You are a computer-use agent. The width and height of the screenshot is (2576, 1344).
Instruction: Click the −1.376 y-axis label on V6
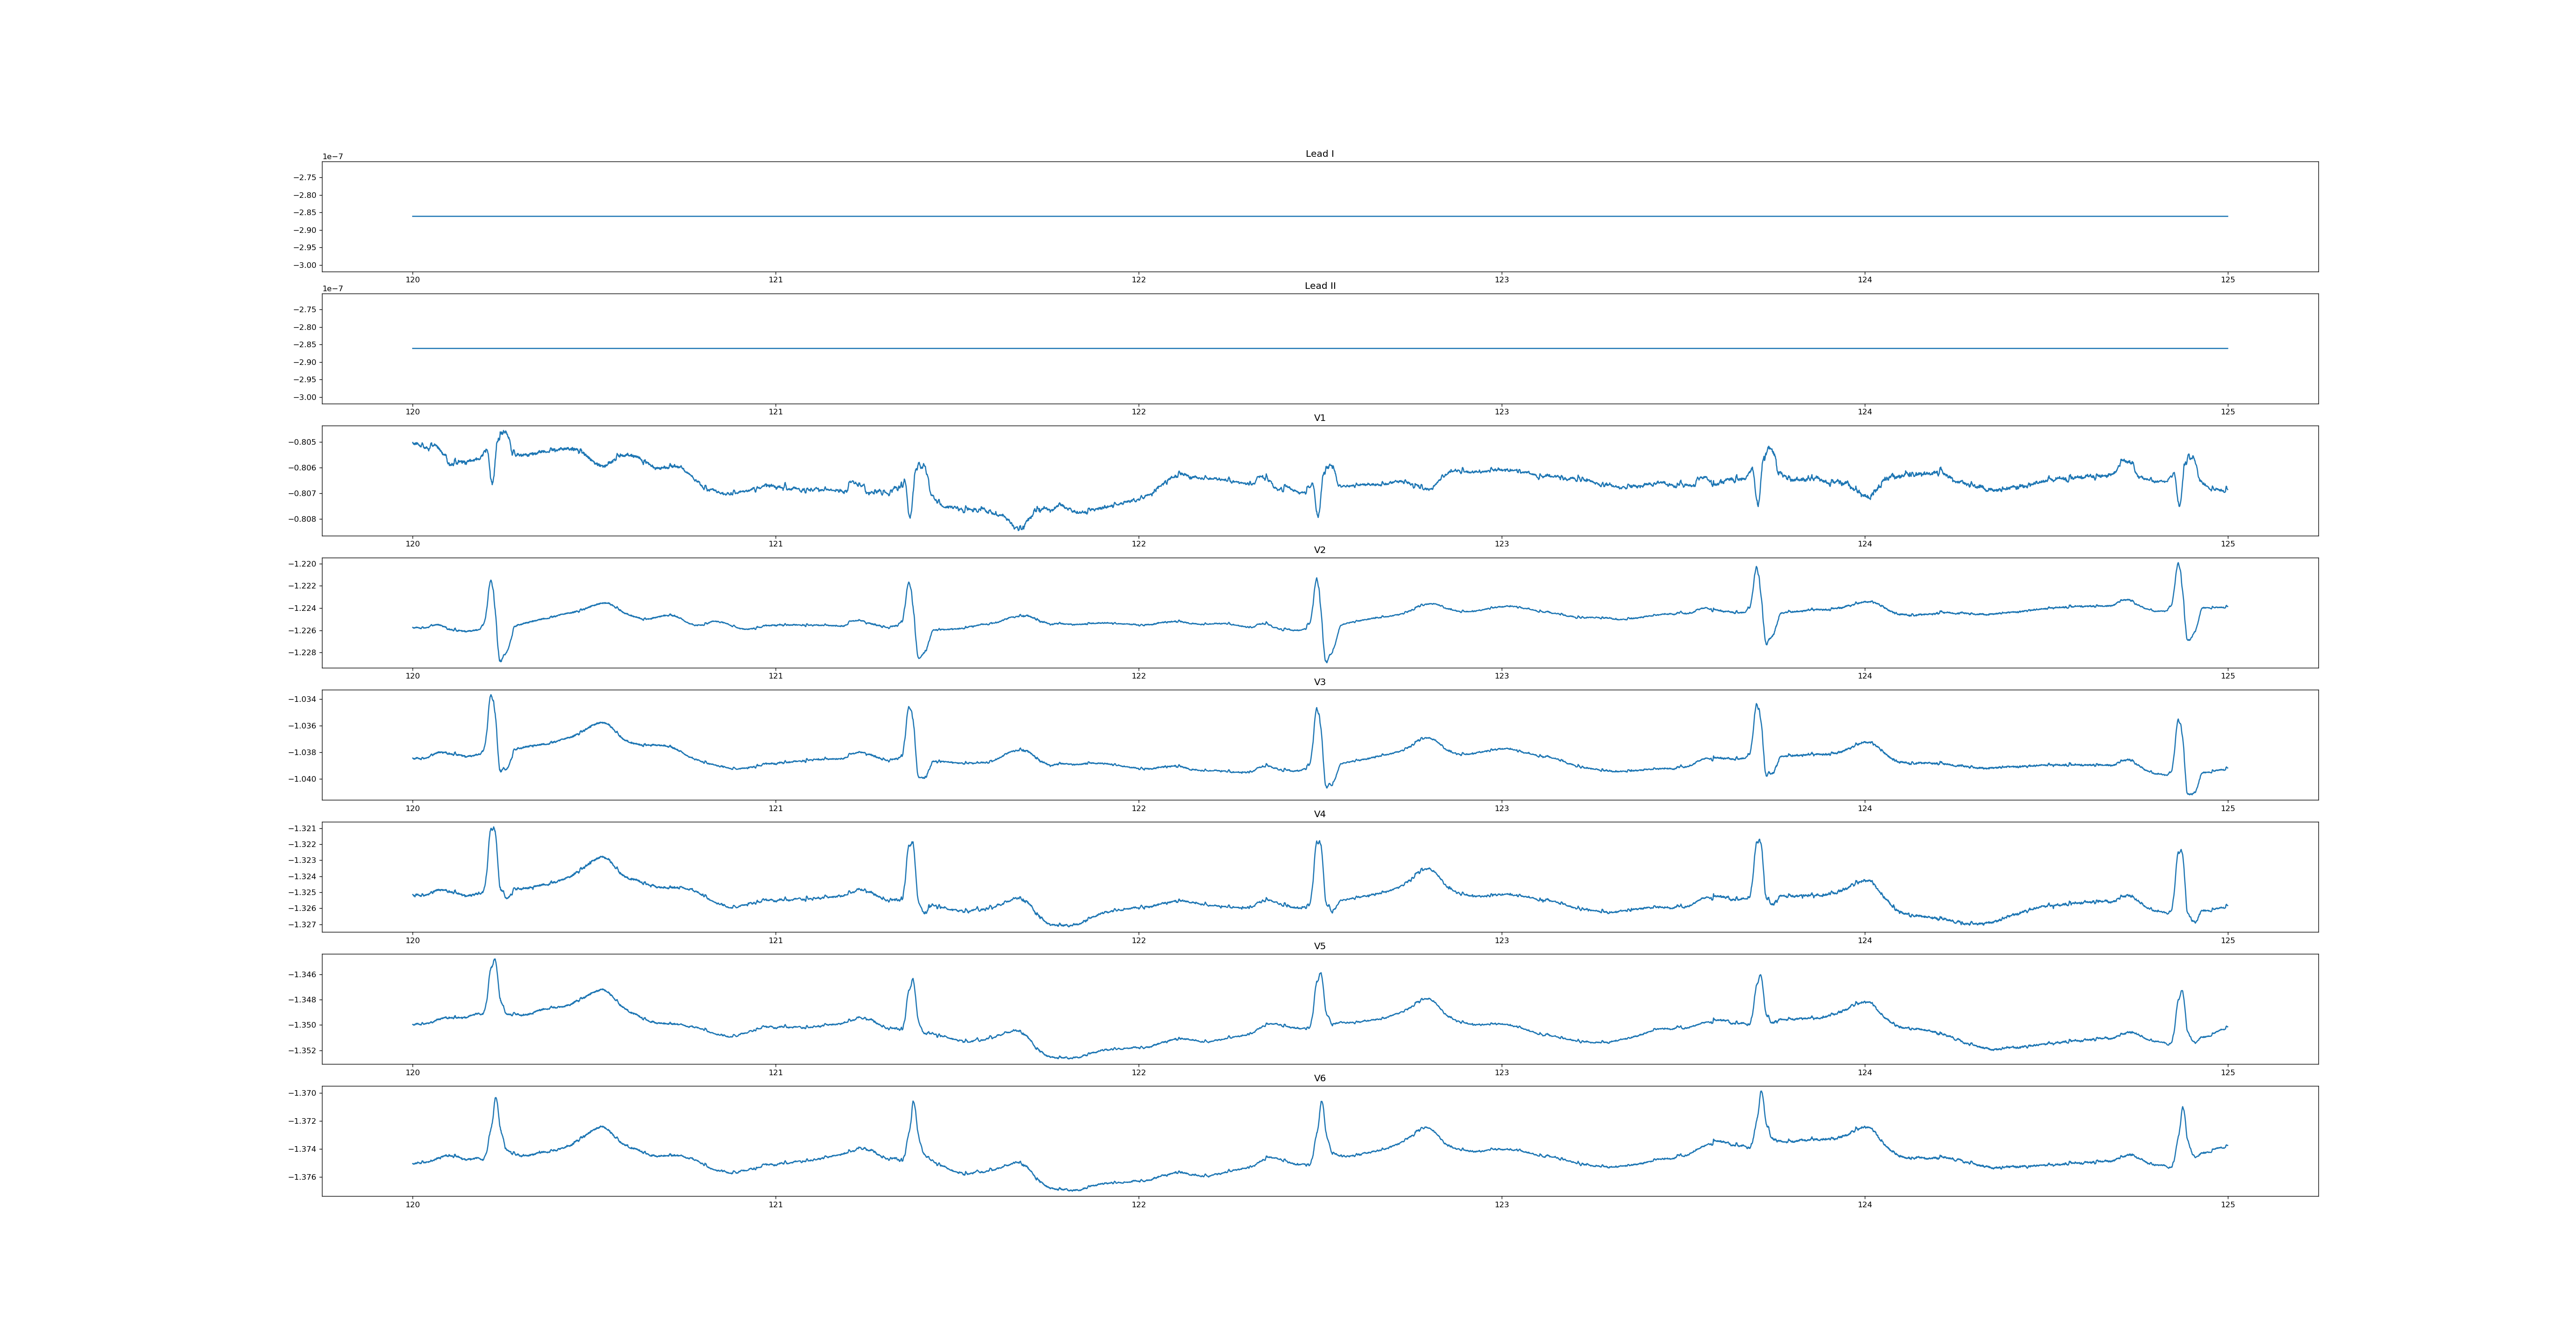[x=303, y=1177]
